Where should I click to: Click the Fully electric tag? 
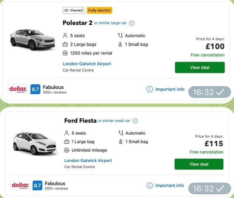coord(99,10)
